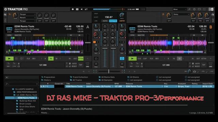This screenshot has height=122, width=218.
Task: Toggle deck B blue headphone cue button
Action: pyautogui.click(x=122, y=59)
